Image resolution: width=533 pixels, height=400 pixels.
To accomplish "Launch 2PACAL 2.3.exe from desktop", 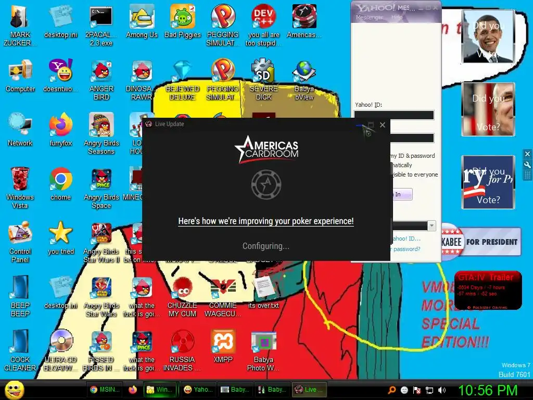I will [101, 25].
